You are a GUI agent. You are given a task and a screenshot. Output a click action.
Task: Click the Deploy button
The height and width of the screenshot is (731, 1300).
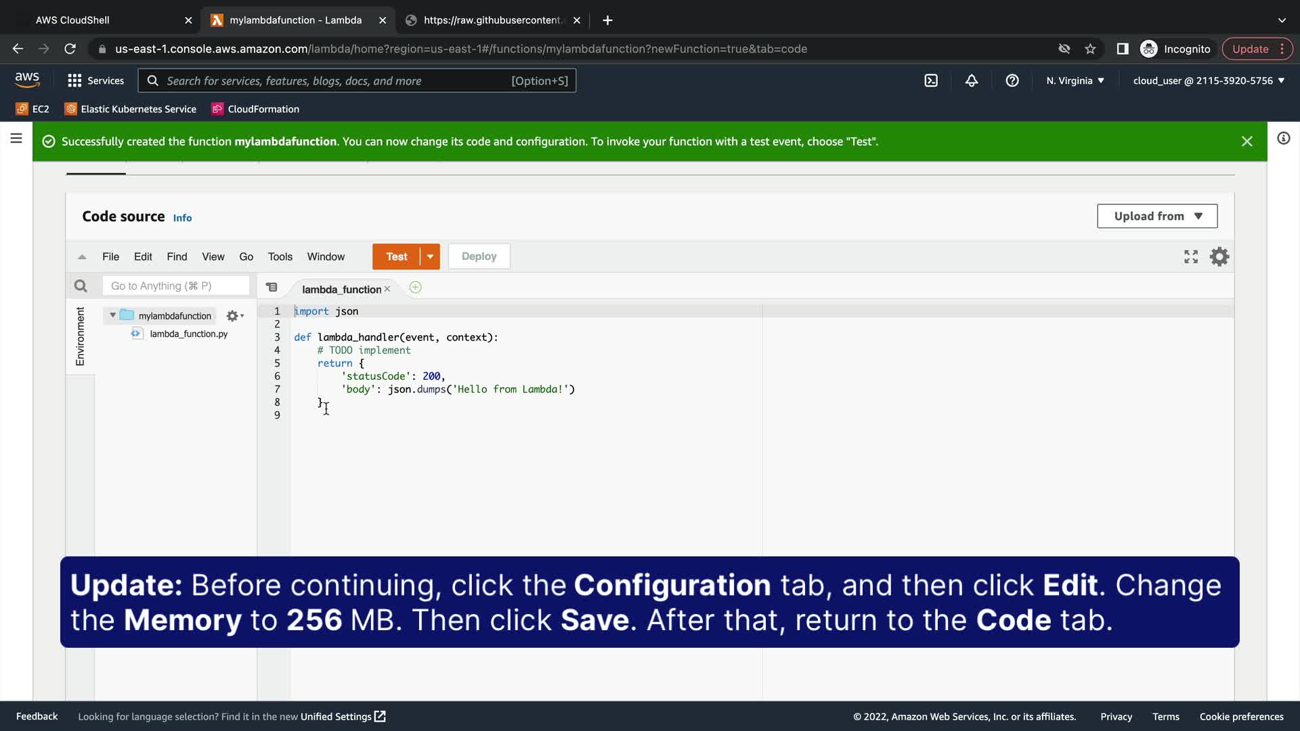tap(479, 257)
